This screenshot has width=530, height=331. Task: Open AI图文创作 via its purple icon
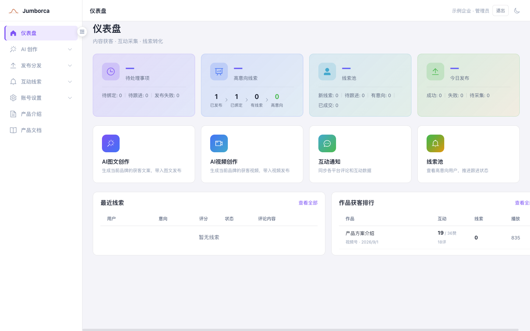[111, 143]
